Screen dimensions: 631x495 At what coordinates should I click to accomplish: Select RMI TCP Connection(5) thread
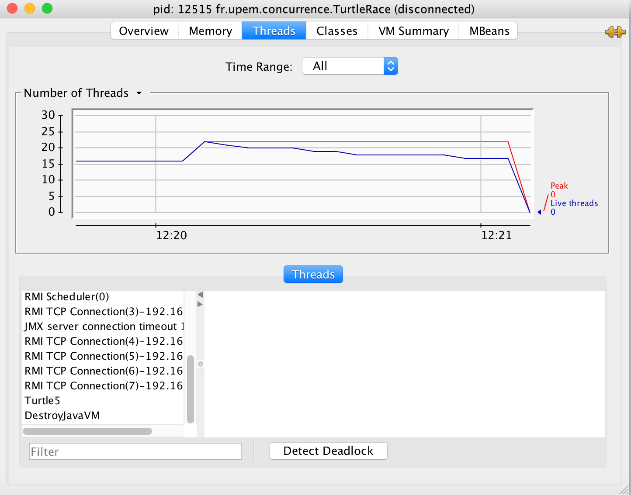pos(103,356)
